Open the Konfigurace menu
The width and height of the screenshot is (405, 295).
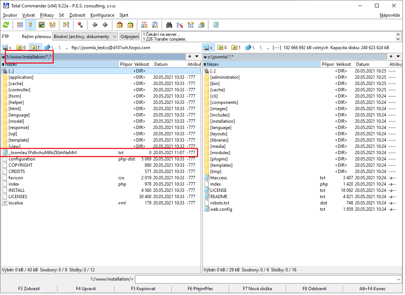[x=102, y=15]
